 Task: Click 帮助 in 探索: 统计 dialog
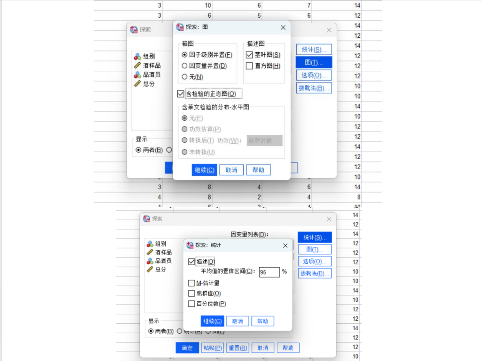click(263, 321)
